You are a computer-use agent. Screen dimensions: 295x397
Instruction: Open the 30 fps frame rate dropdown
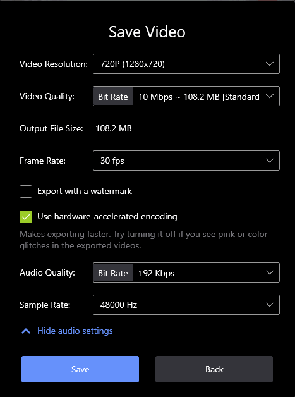[186, 161]
